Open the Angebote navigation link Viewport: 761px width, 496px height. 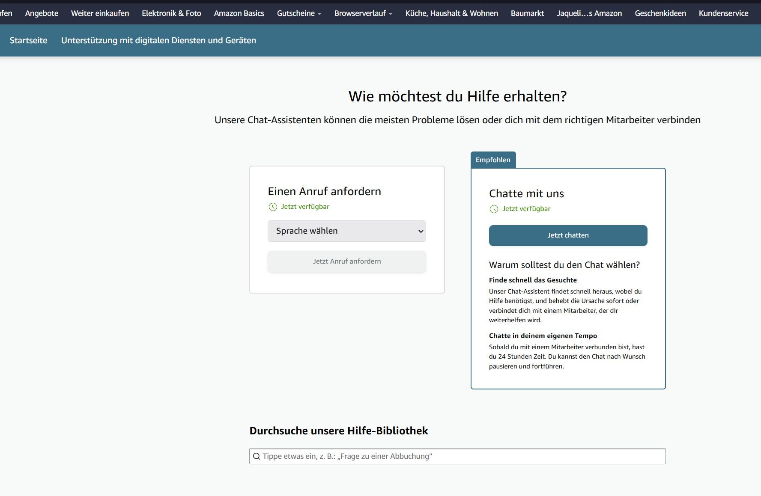42,13
